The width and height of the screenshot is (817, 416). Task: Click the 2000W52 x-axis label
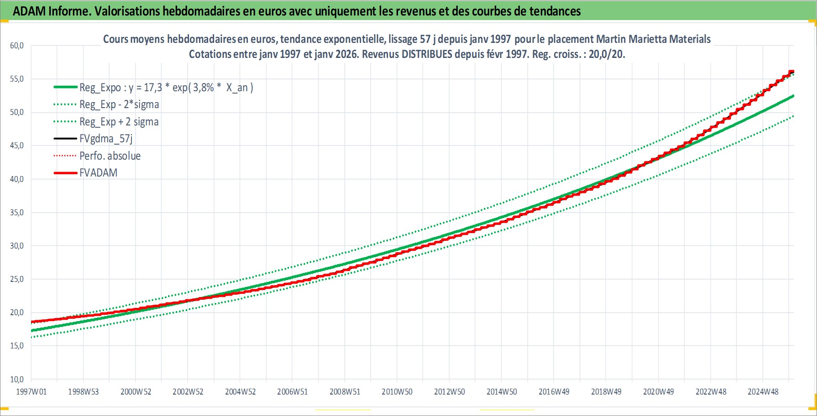click(x=136, y=392)
